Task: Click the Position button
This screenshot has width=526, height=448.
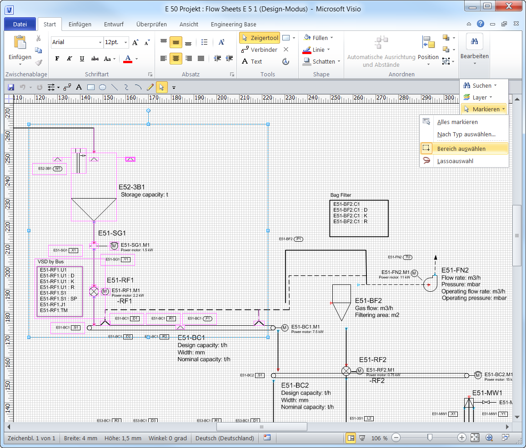Action: point(428,50)
